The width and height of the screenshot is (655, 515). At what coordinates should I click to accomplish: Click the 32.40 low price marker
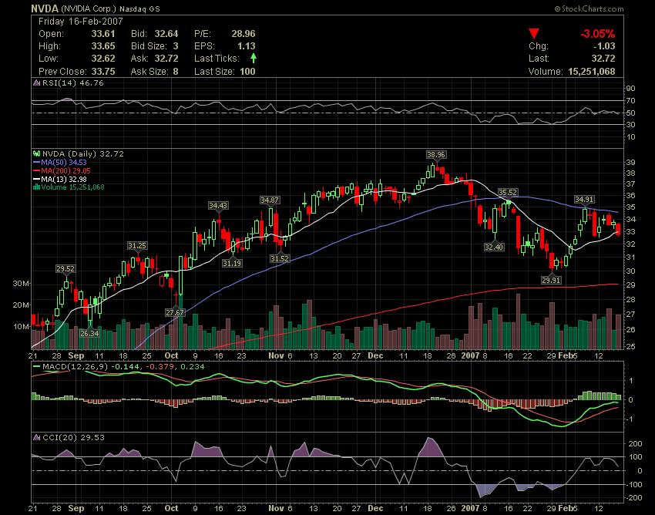click(x=494, y=247)
